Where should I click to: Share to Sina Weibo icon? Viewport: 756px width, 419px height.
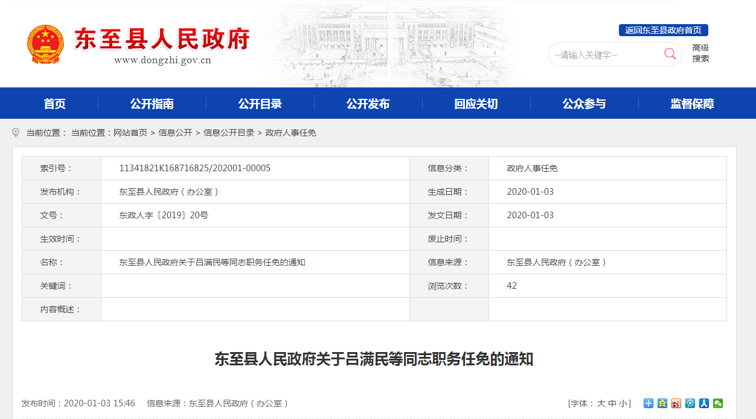(676, 403)
